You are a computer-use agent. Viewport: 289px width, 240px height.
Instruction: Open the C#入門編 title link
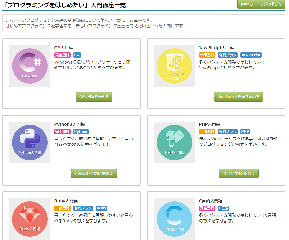coord(63,48)
